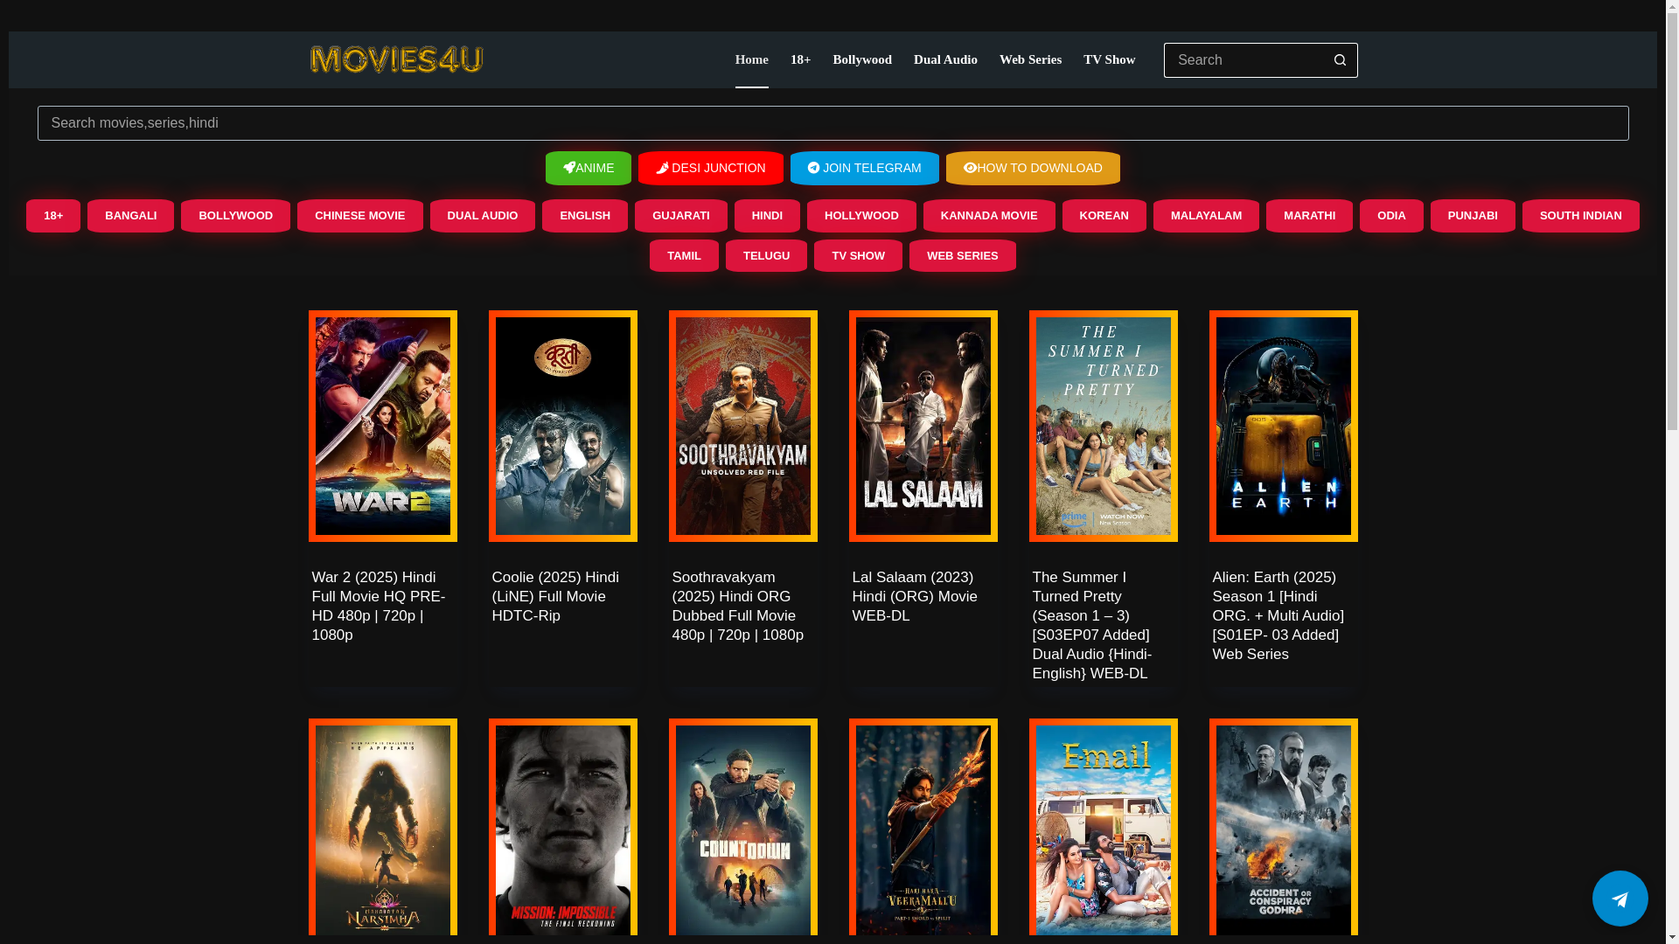Click JOIN TELEGRAM button

865,168
